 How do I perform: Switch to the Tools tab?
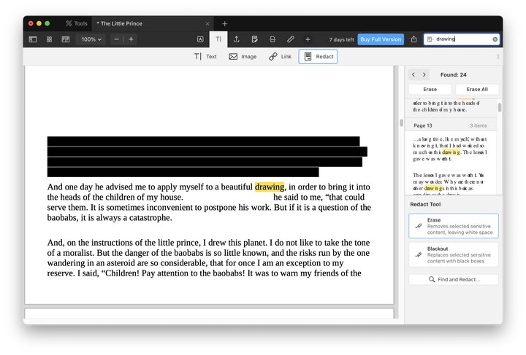pyautogui.click(x=77, y=23)
